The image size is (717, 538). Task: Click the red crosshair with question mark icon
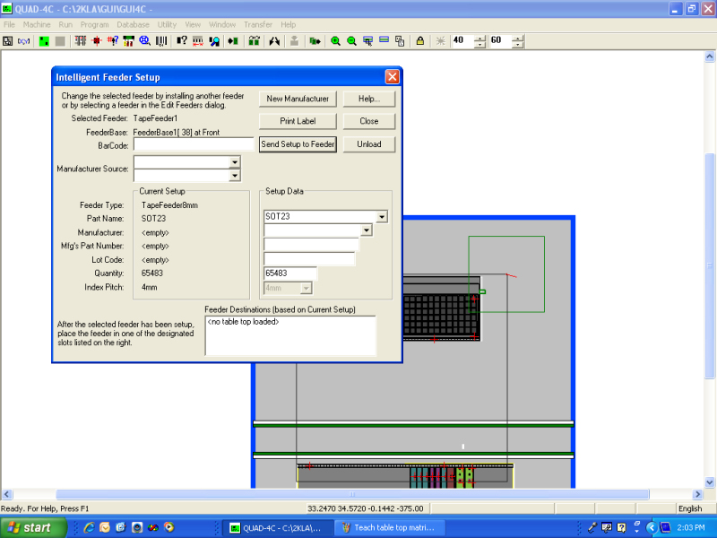tap(113, 41)
